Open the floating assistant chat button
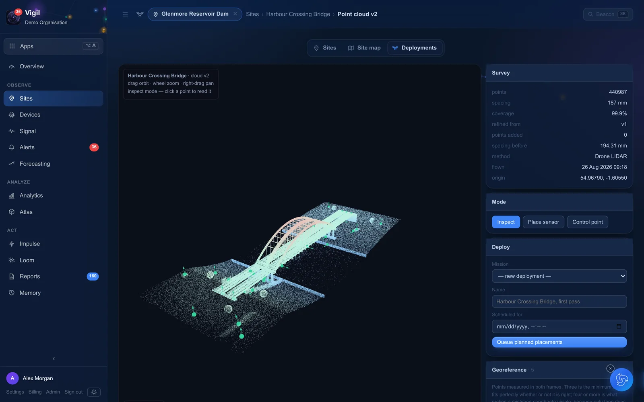 [x=621, y=379]
